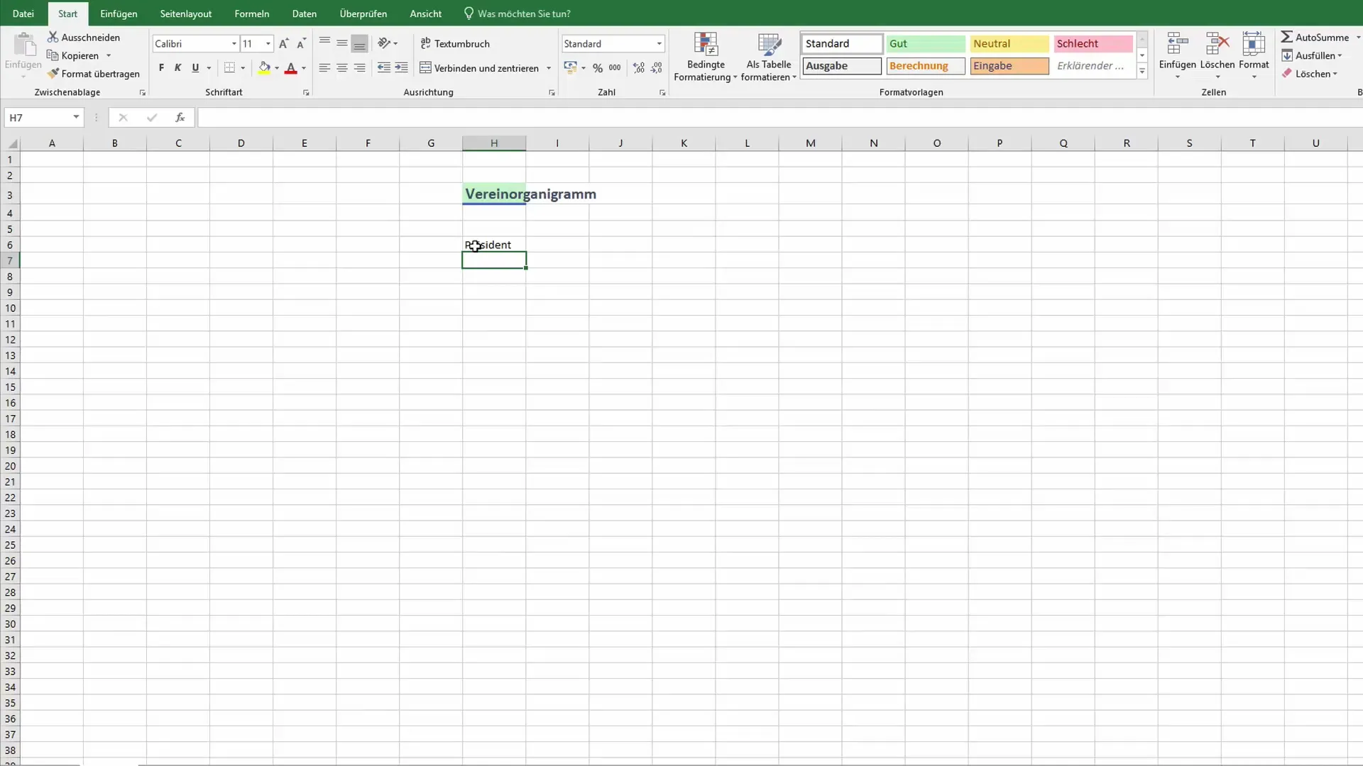Apply the Schlecht cell style
This screenshot has height=766, width=1363.
1093,43
